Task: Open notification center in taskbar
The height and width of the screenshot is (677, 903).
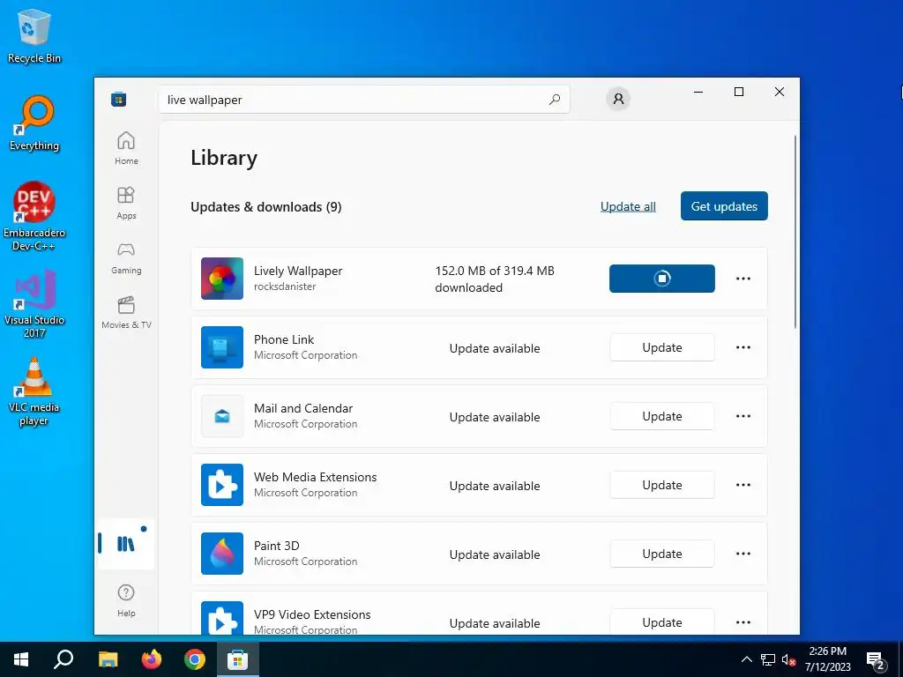Action: click(876, 659)
